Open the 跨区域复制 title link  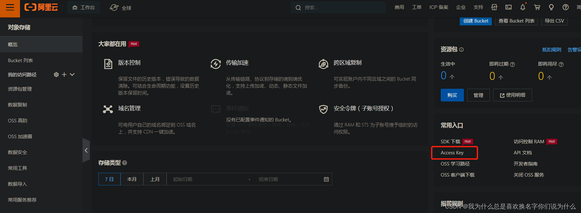point(347,63)
